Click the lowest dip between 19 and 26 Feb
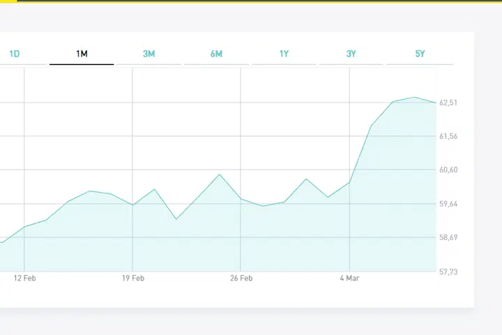Image resolution: width=502 pixels, height=335 pixels. pos(176,219)
